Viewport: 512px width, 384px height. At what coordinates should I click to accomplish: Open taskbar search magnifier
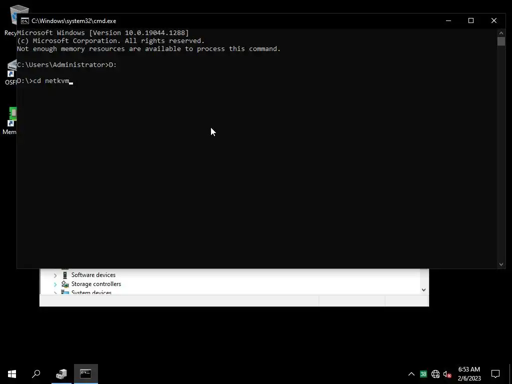tap(36, 374)
